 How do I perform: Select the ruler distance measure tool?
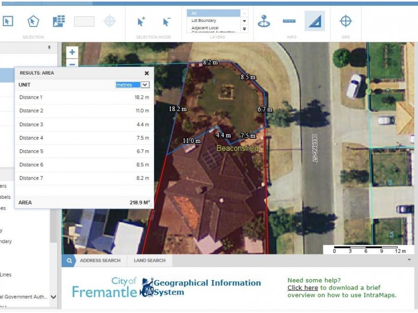(x=289, y=21)
